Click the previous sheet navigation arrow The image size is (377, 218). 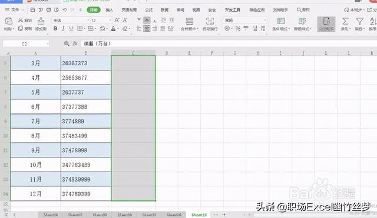pyautogui.click(x=14, y=214)
